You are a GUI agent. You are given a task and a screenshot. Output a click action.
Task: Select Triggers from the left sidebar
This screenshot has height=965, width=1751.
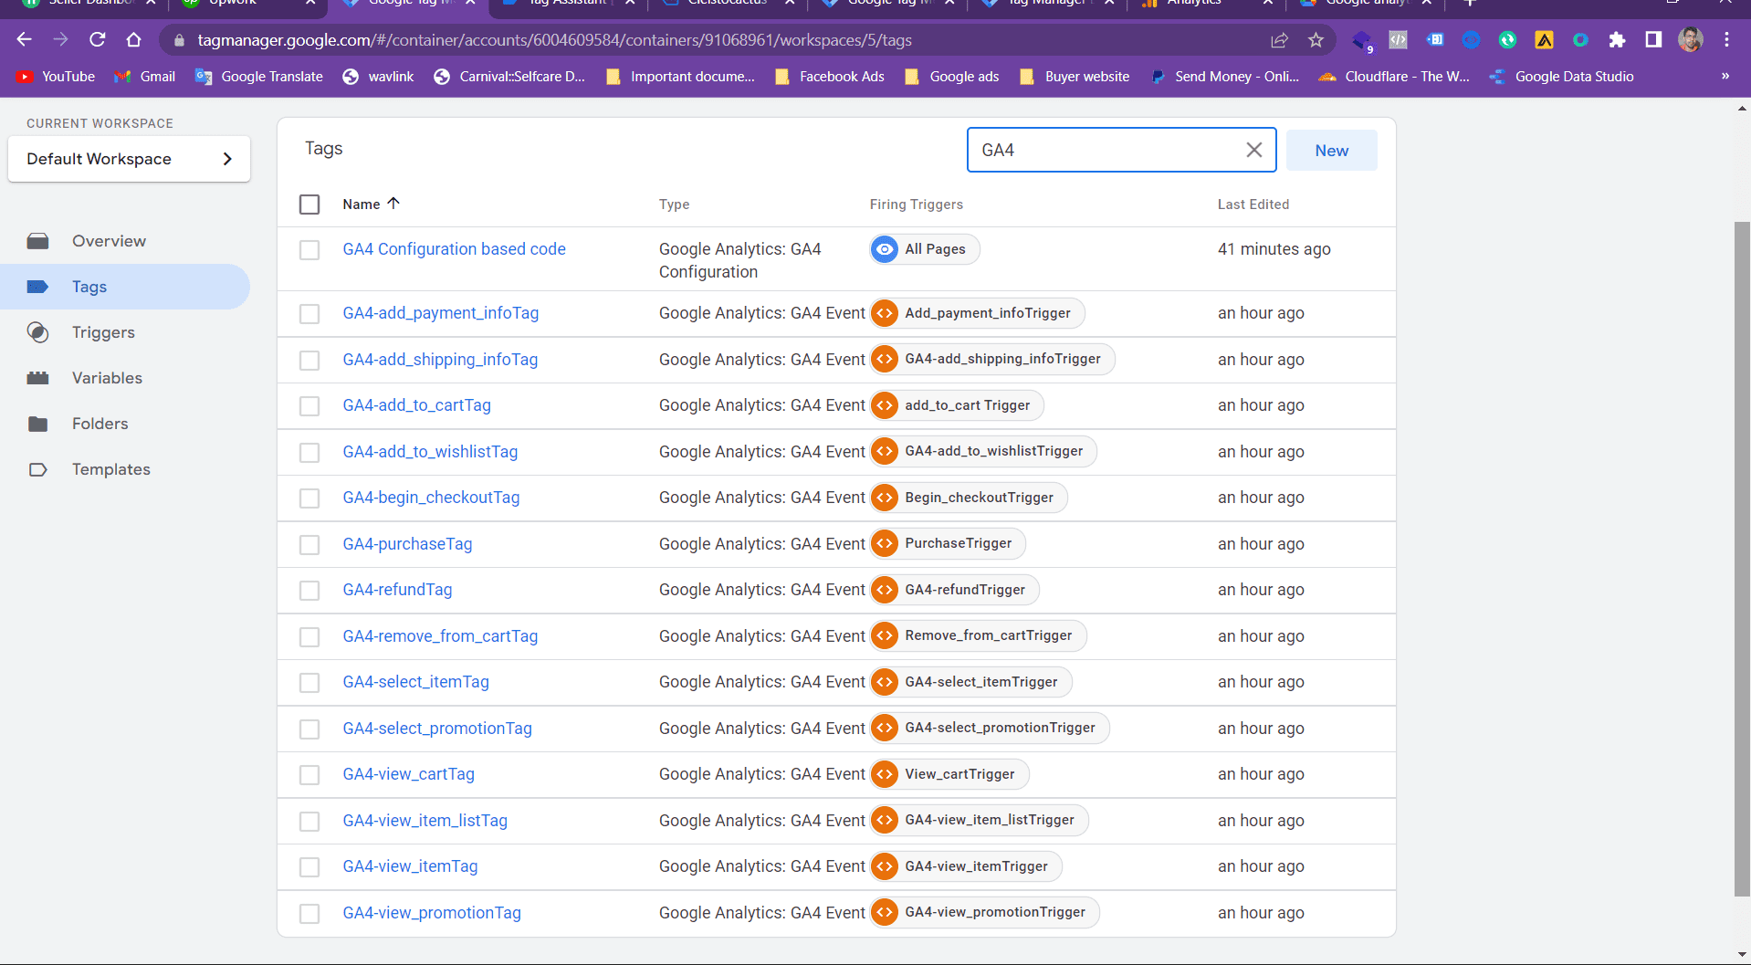[x=102, y=332]
